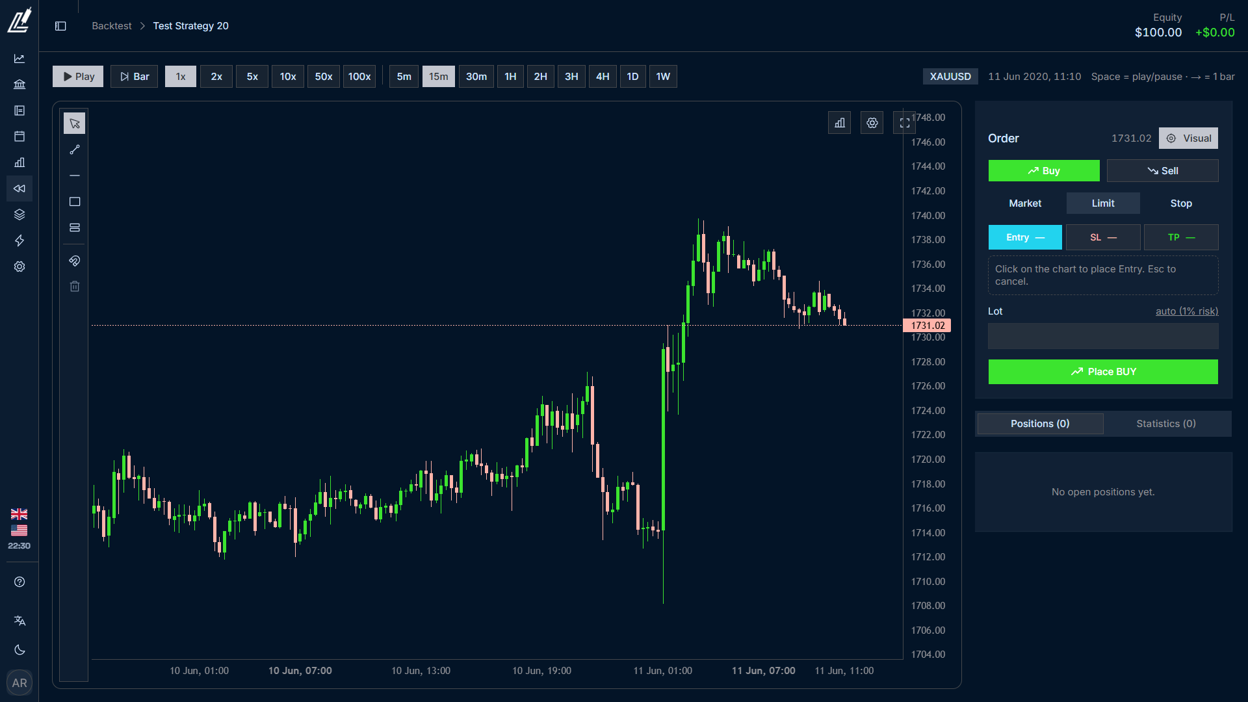Open the Statistics (0) tab

coord(1166,424)
